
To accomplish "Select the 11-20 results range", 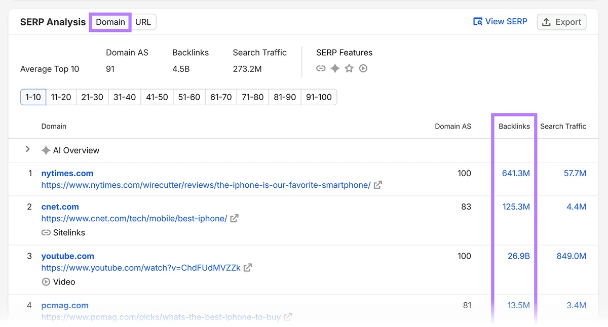I will point(61,97).
